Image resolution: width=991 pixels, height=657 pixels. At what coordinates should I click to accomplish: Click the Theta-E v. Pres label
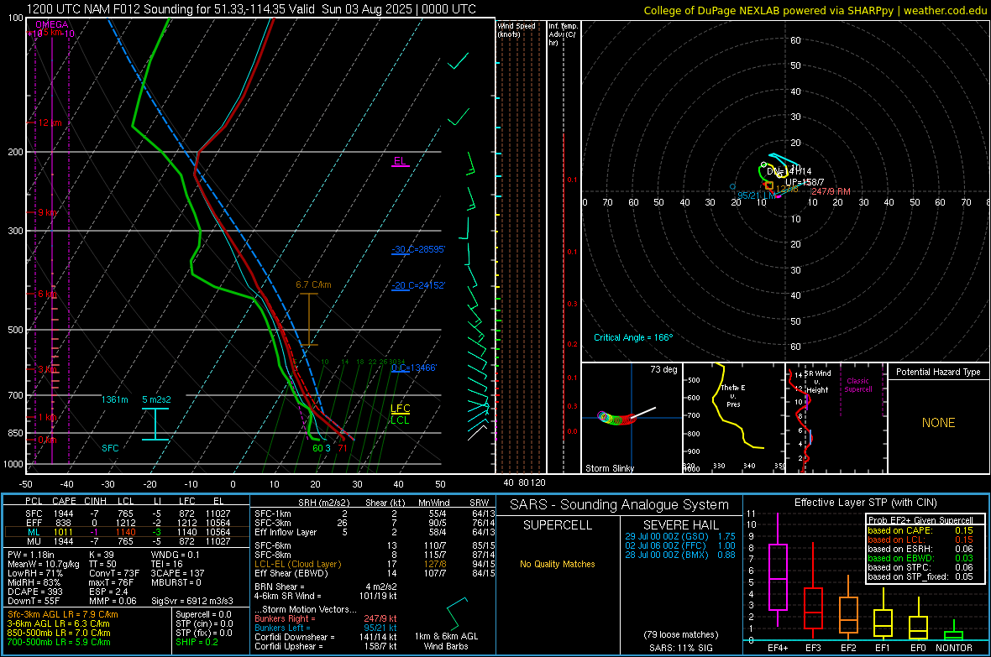pyautogui.click(x=733, y=396)
